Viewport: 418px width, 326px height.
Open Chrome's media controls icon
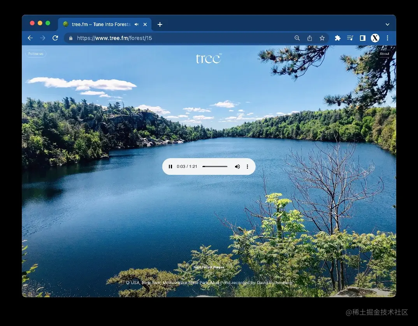(x=350, y=38)
